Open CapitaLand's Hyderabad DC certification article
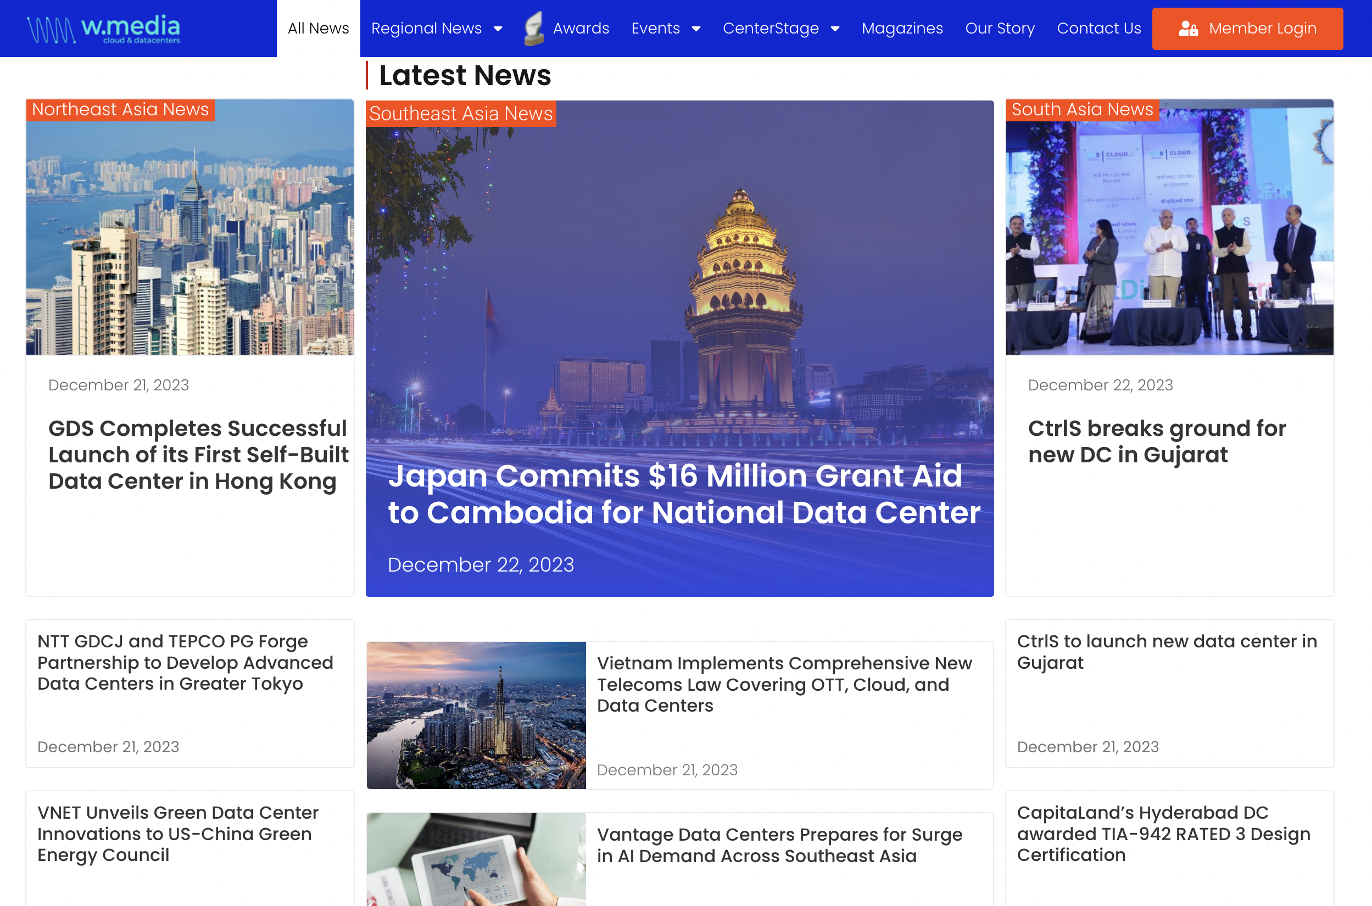 tap(1163, 834)
